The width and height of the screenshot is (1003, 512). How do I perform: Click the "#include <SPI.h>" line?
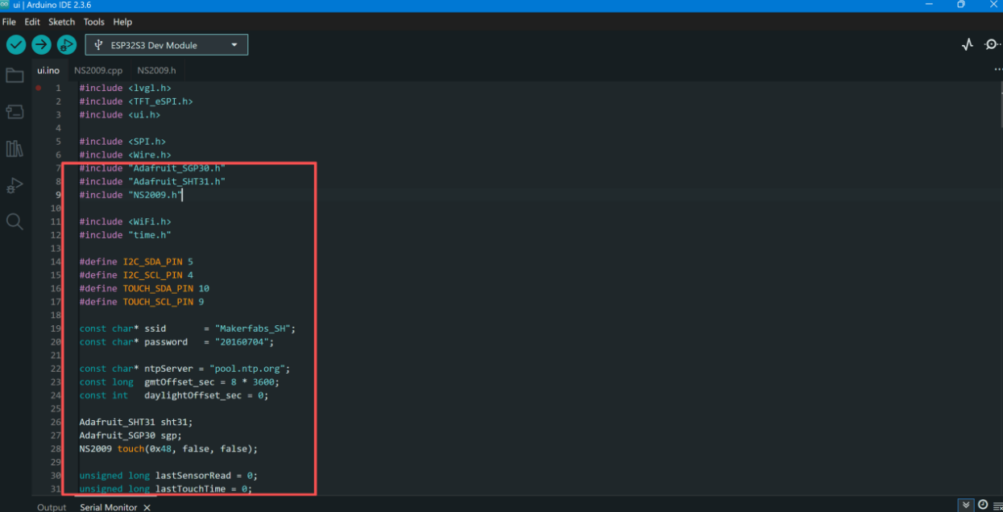(x=122, y=142)
